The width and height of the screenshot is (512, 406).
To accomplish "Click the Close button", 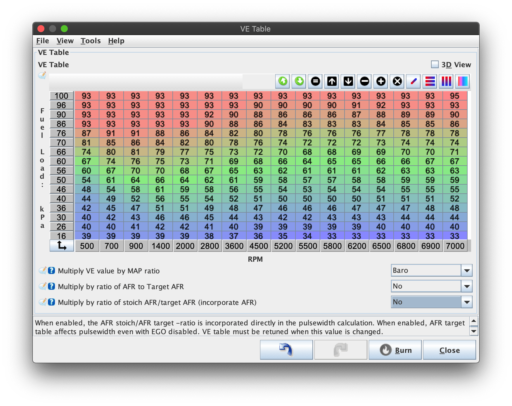I will (x=449, y=350).
